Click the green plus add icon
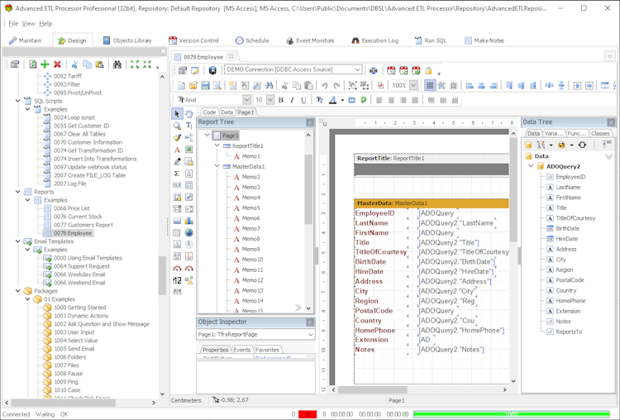This screenshot has width=620, height=420. pyautogui.click(x=45, y=64)
